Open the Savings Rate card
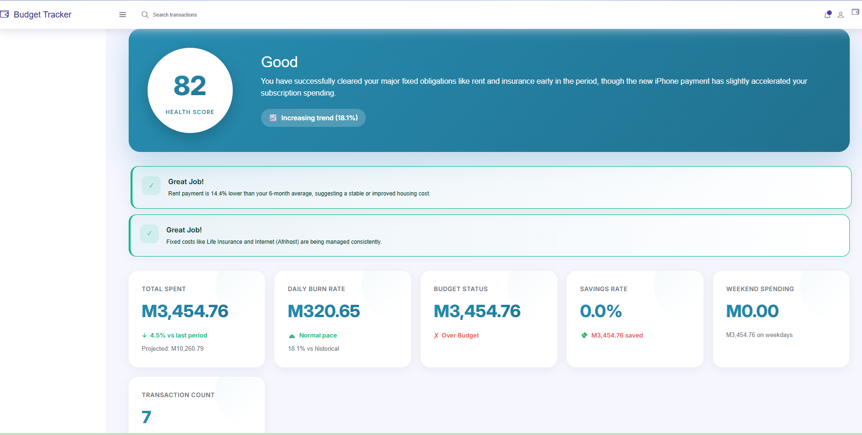This screenshot has height=435, width=862. pyautogui.click(x=634, y=319)
